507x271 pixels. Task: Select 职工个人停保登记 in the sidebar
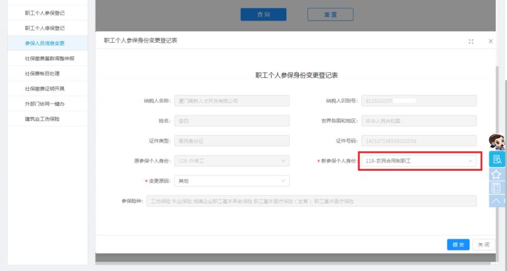[x=45, y=28]
